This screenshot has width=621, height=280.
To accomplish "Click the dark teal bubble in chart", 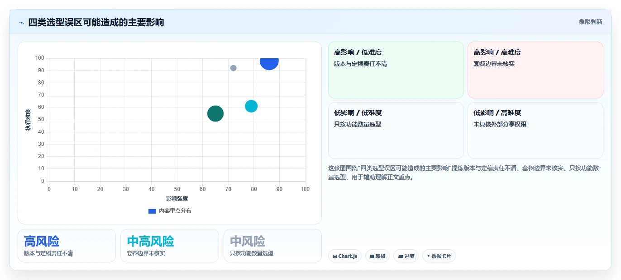I will point(215,113).
